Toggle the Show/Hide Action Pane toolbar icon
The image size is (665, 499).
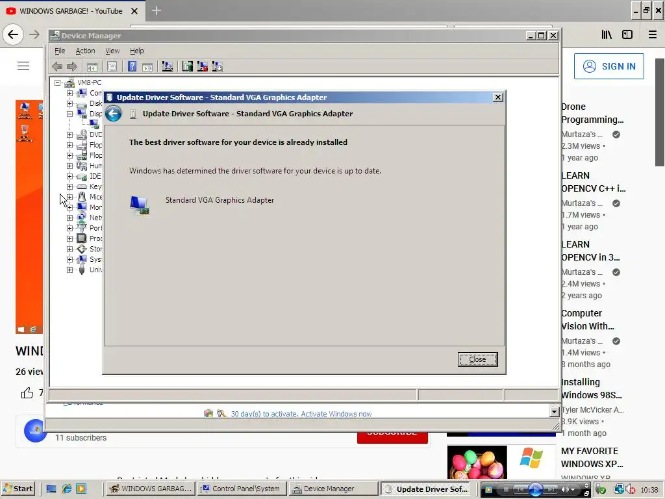click(x=147, y=67)
